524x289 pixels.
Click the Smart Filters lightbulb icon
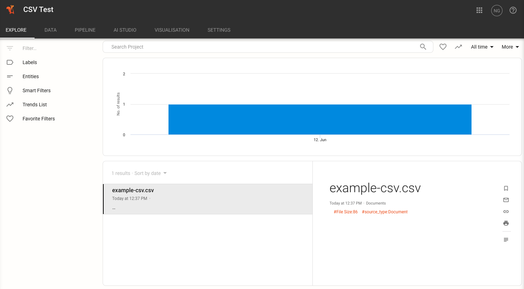(10, 90)
